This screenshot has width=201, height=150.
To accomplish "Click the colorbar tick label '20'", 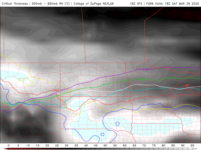I will 47,145.
